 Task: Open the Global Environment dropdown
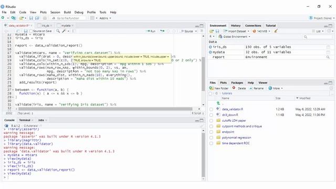pyautogui.click(x=234, y=37)
